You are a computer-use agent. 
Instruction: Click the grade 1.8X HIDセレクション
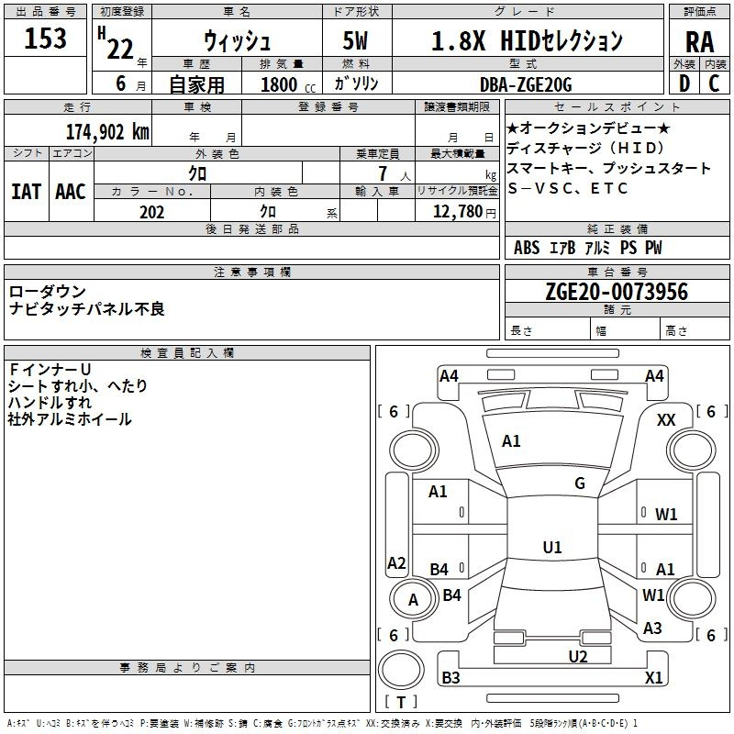[527, 40]
